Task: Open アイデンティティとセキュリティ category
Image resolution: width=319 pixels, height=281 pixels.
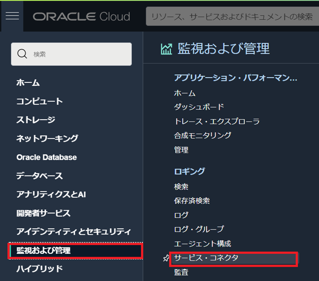Action: tap(74, 232)
